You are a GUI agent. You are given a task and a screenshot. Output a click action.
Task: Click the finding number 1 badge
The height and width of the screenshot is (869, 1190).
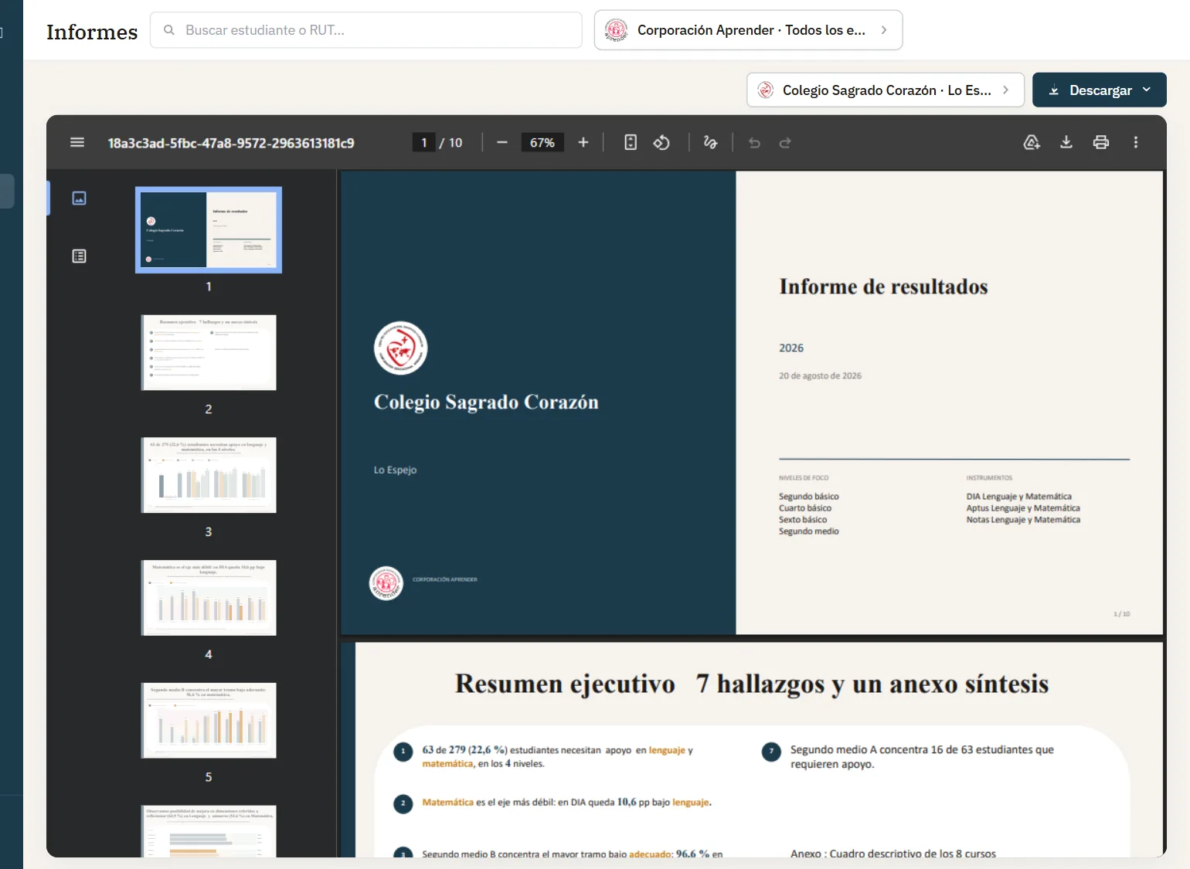[x=403, y=752]
